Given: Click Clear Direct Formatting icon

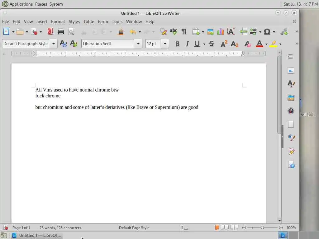Looking at the screenshot, I should click(x=247, y=44).
